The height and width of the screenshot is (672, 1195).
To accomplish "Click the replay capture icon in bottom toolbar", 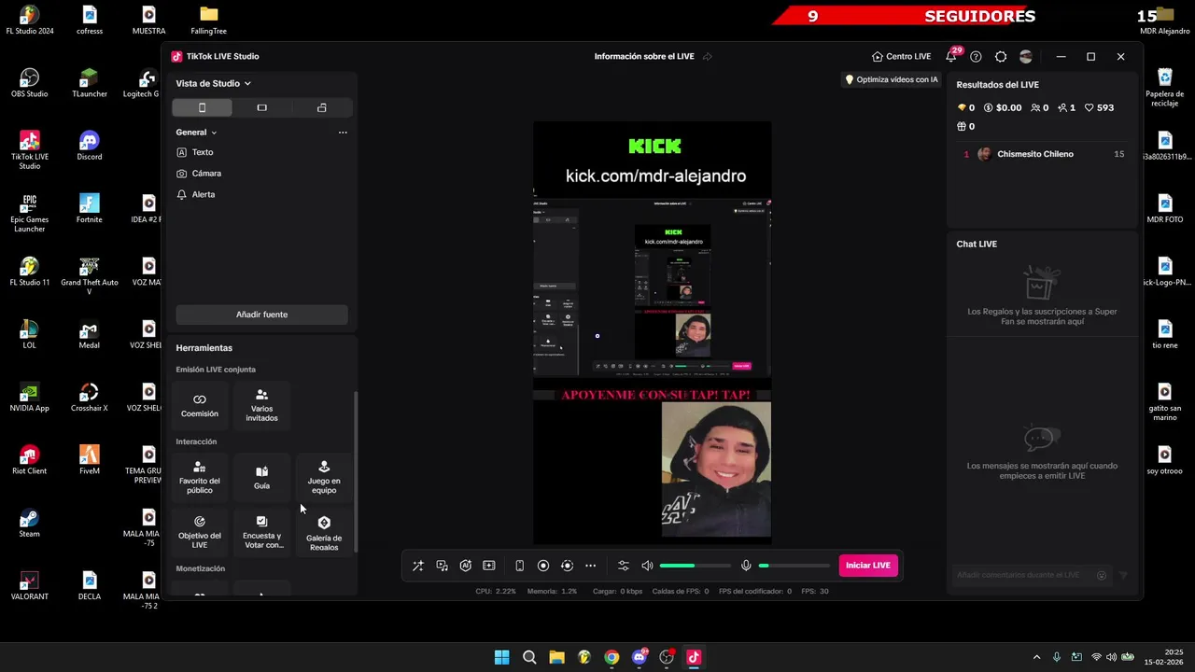I will pyautogui.click(x=567, y=566).
